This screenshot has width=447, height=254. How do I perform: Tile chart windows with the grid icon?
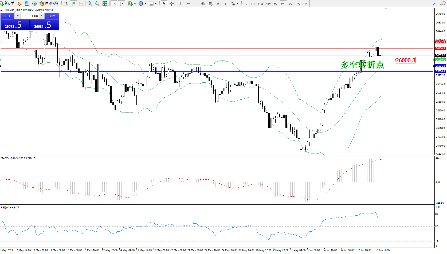105,3
